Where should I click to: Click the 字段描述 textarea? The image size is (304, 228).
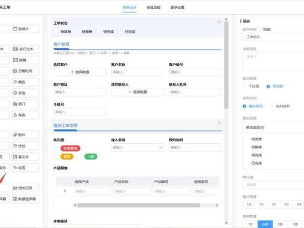[x=273, y=61]
